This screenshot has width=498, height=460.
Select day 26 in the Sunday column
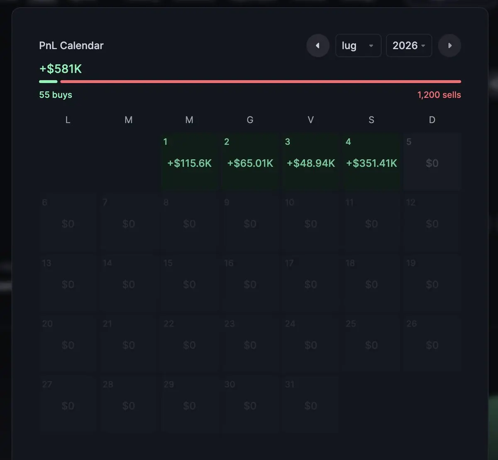tap(432, 343)
